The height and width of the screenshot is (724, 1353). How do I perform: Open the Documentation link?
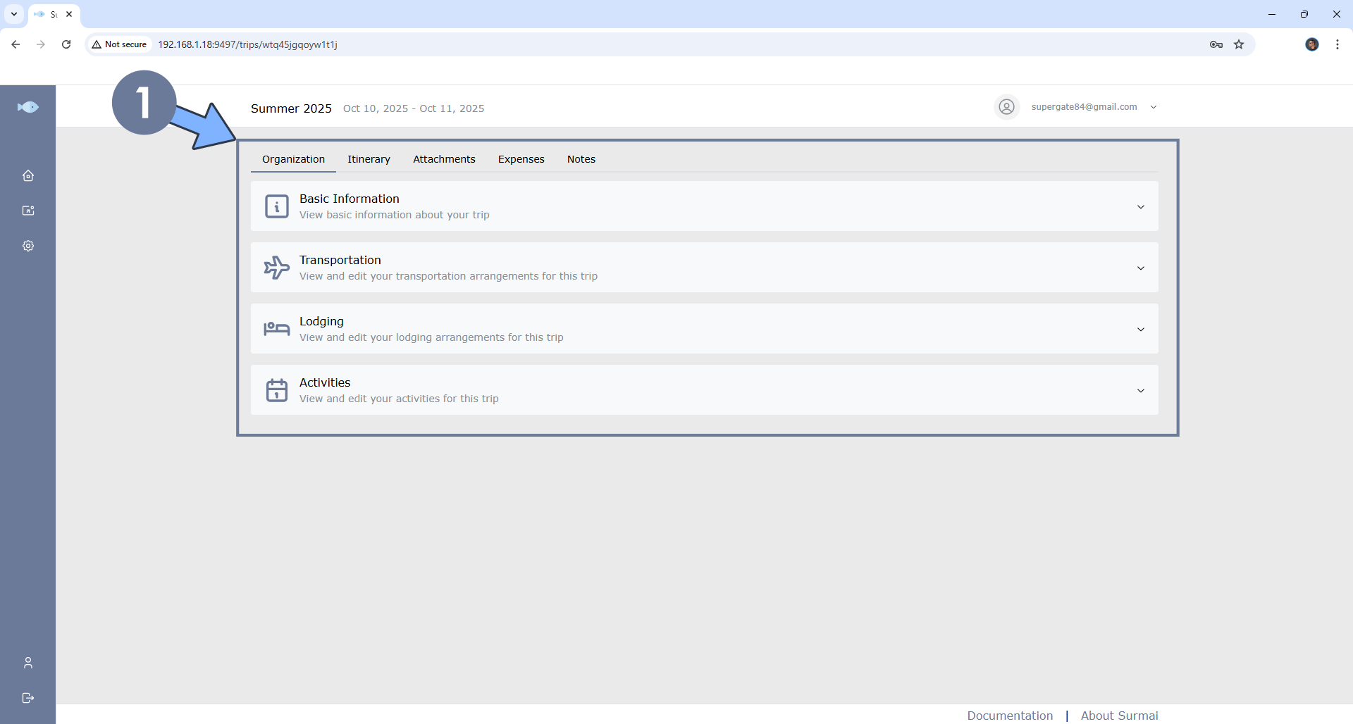(x=1009, y=716)
